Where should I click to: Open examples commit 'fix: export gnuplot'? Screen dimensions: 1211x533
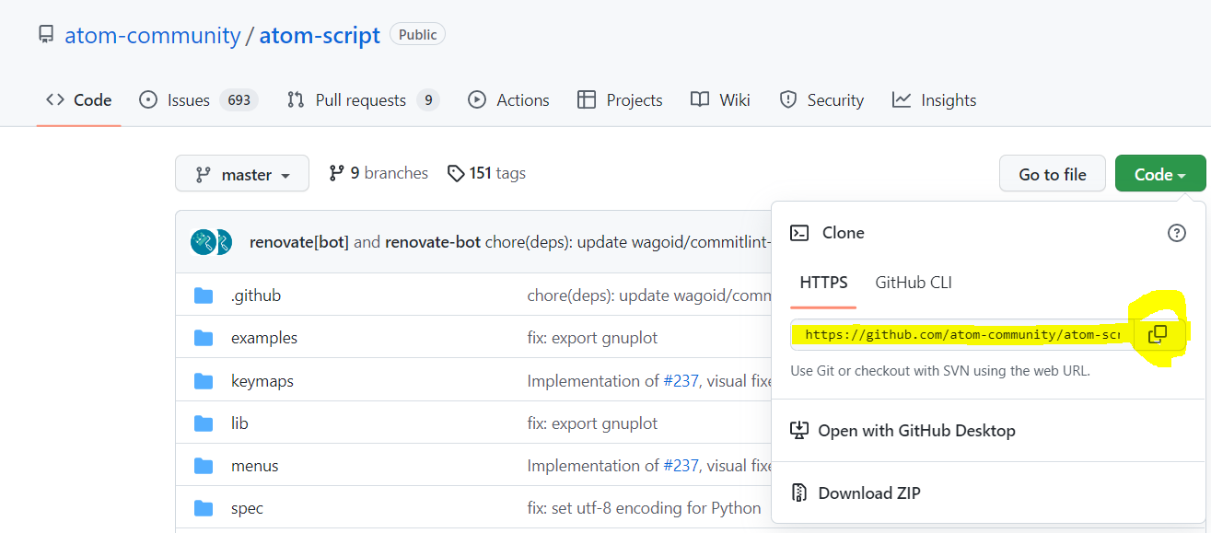coord(592,338)
